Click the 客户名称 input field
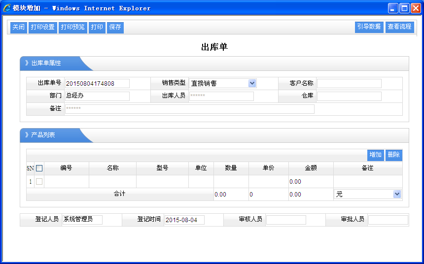The width and height of the screenshot is (424, 264). click(x=349, y=83)
